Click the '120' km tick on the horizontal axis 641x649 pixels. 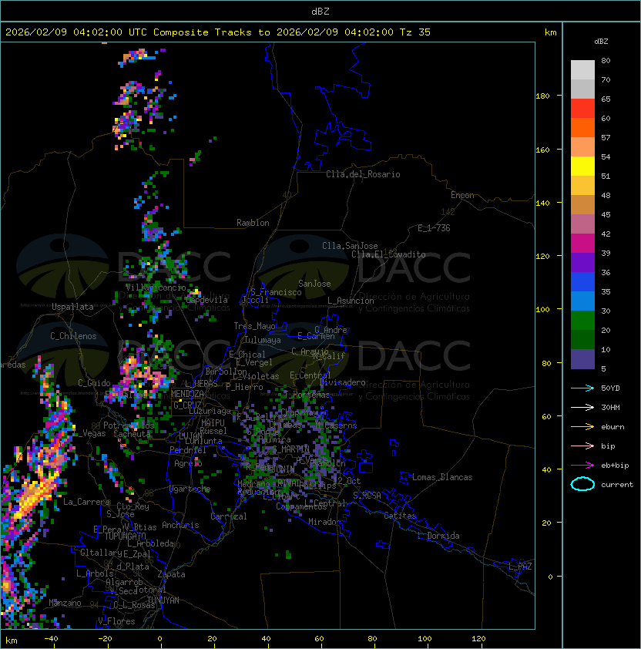pos(478,639)
